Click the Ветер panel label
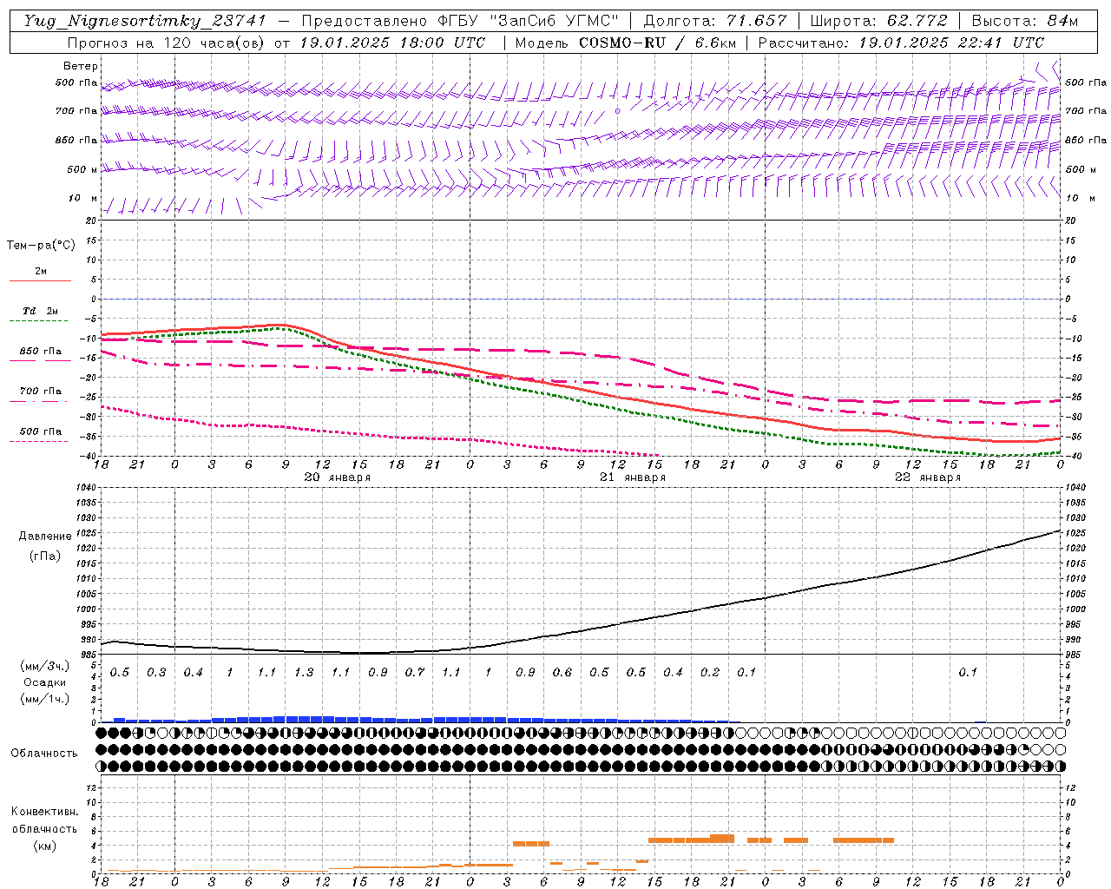This screenshot has height=889, width=1111. pyautogui.click(x=80, y=66)
